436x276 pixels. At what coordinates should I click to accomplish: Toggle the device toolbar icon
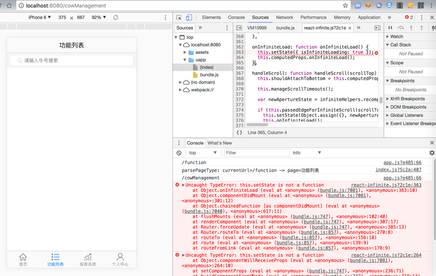[189, 17]
